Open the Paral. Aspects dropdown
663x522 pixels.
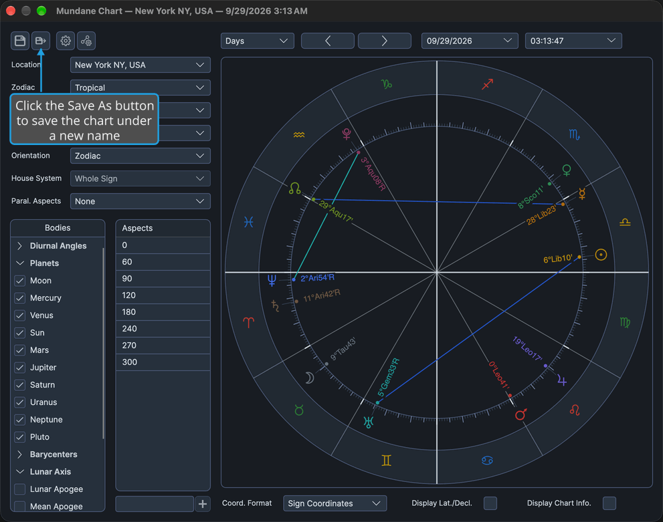click(x=140, y=201)
